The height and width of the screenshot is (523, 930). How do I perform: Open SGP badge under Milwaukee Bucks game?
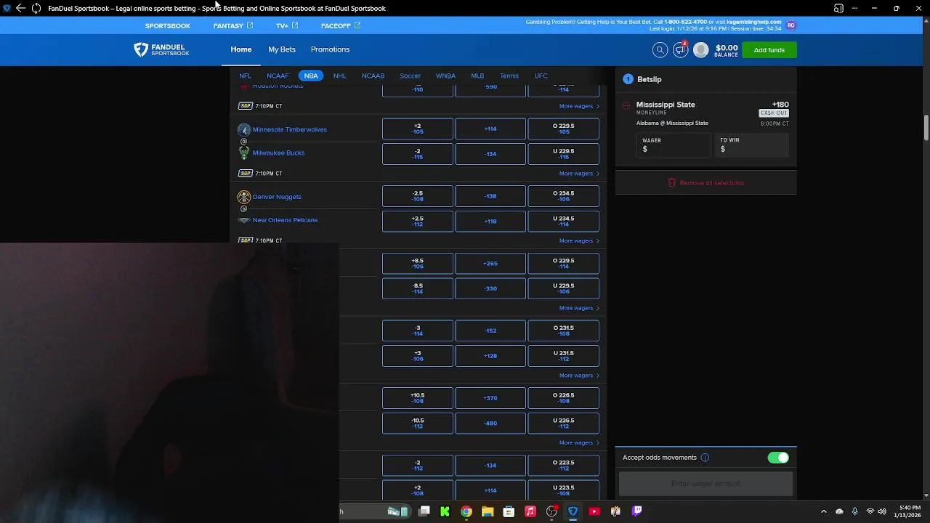point(246,174)
